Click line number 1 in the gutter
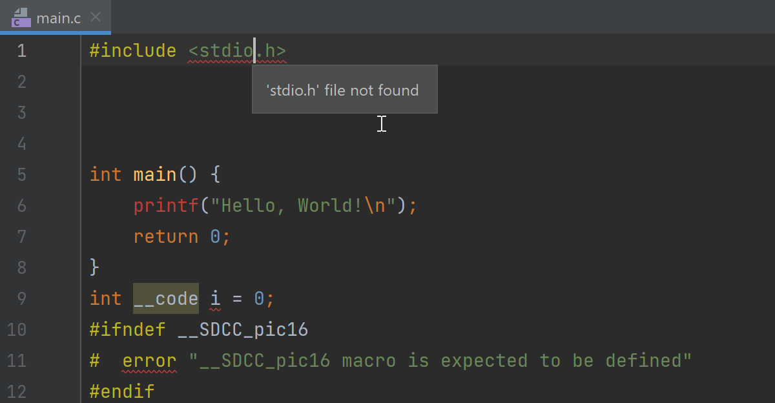This screenshot has height=403, width=775. click(21, 50)
